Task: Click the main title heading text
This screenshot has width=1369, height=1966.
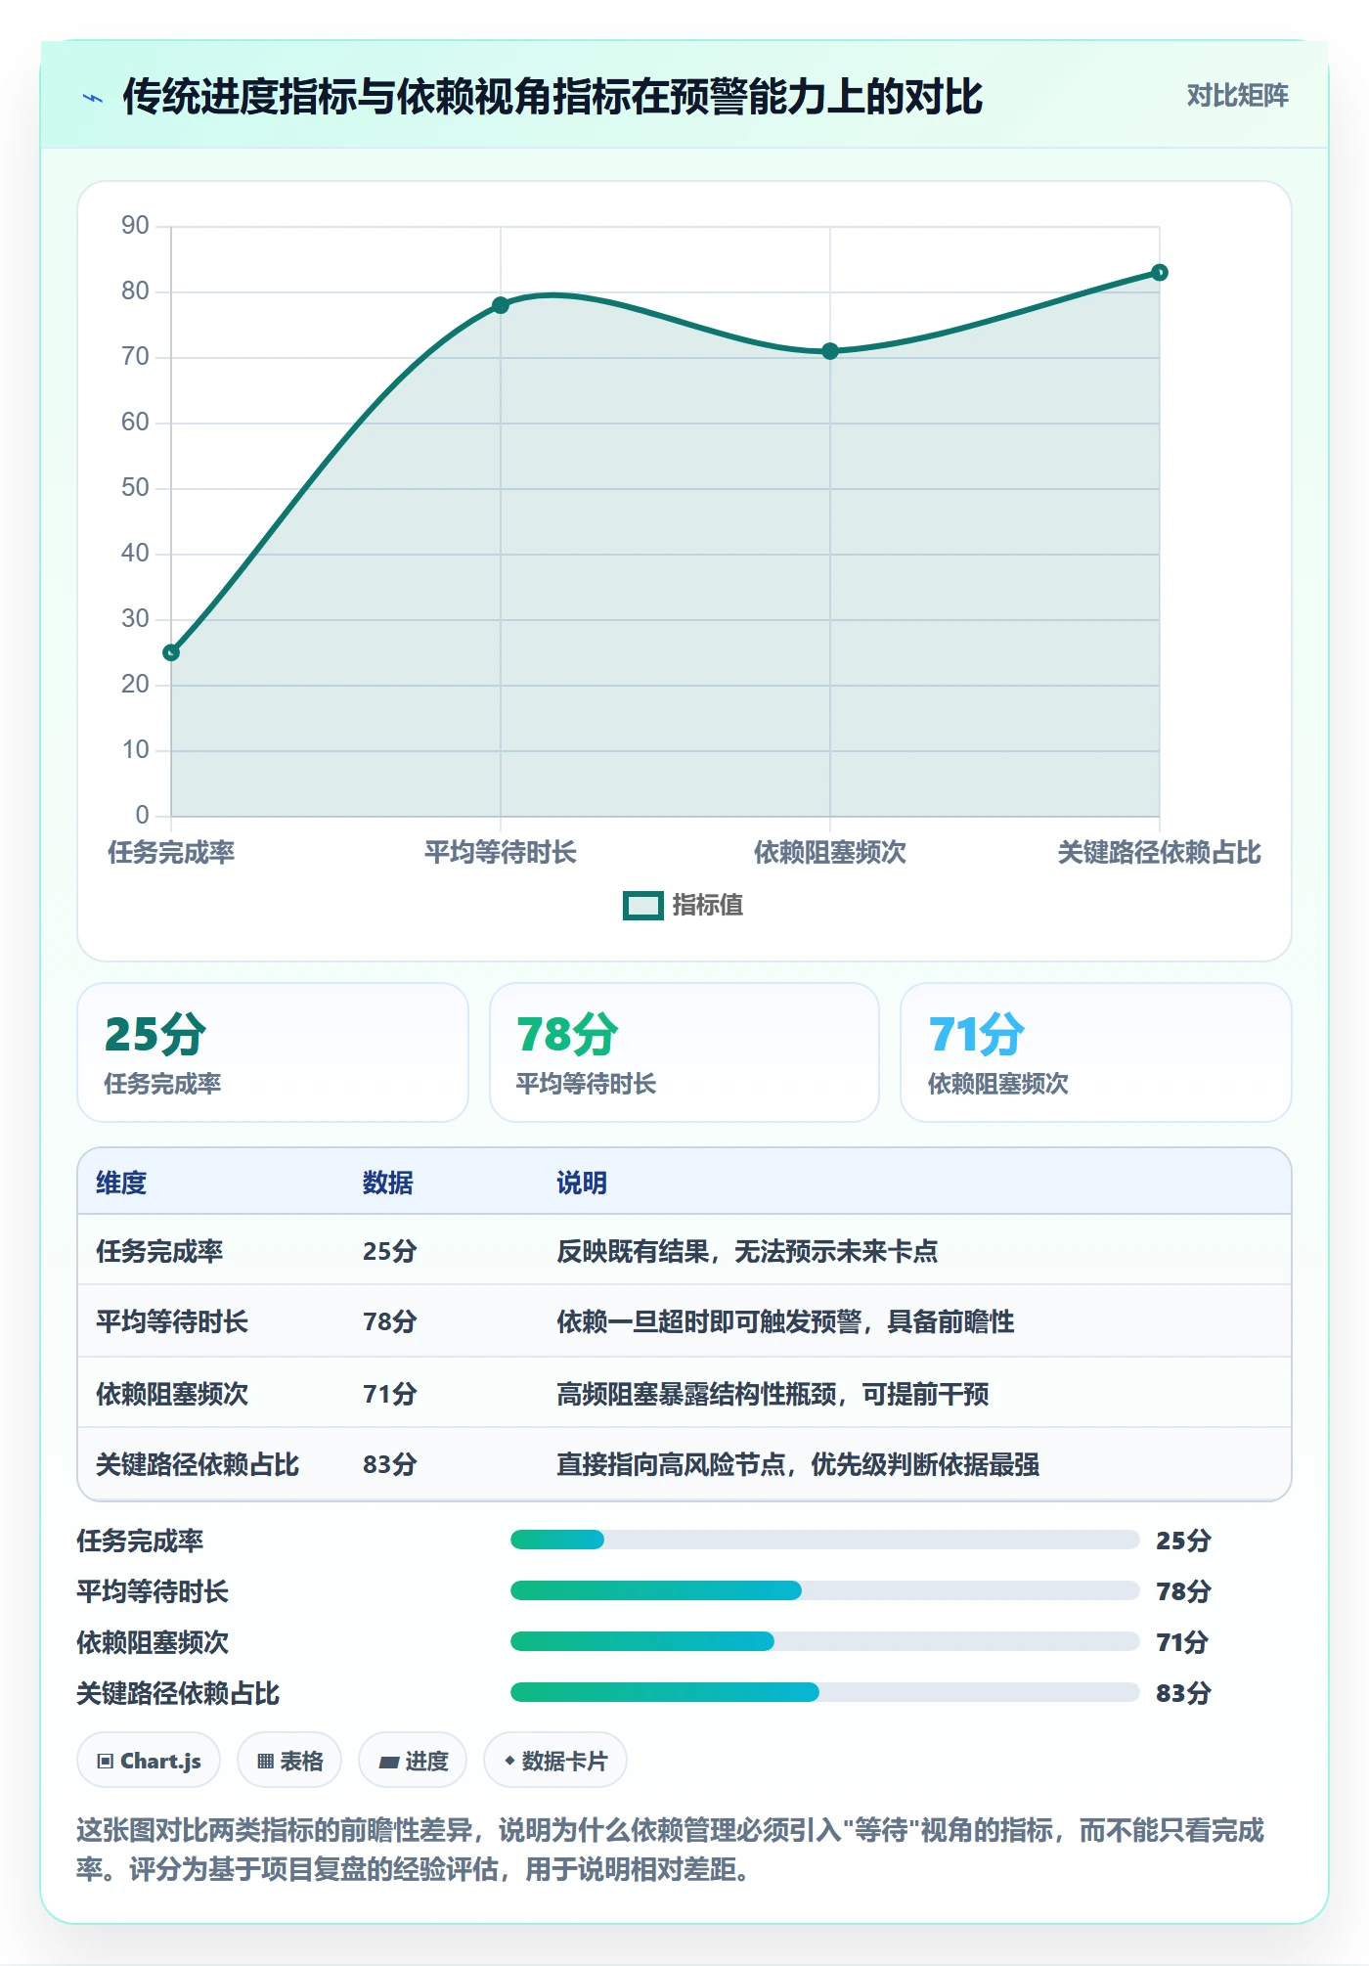Action: click(552, 97)
